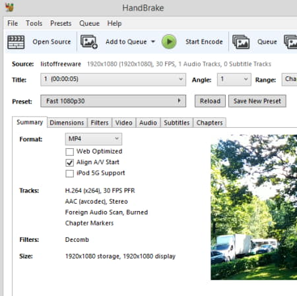Select the Summary tab
This screenshot has height=296, width=297.
(30, 122)
